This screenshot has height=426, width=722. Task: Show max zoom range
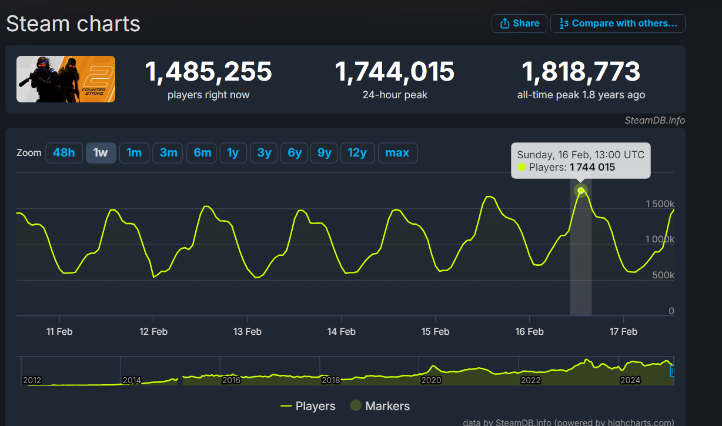point(397,153)
